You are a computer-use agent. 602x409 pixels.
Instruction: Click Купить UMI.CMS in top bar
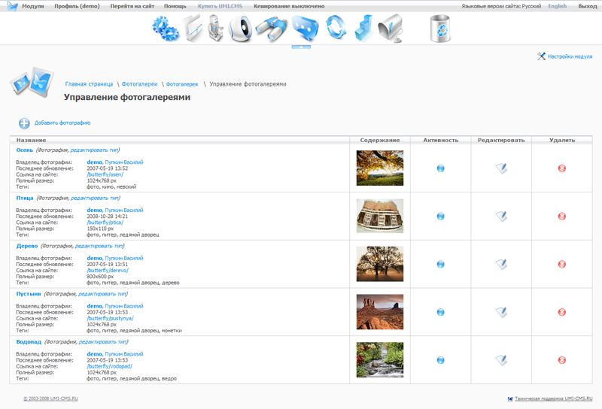coord(220,6)
